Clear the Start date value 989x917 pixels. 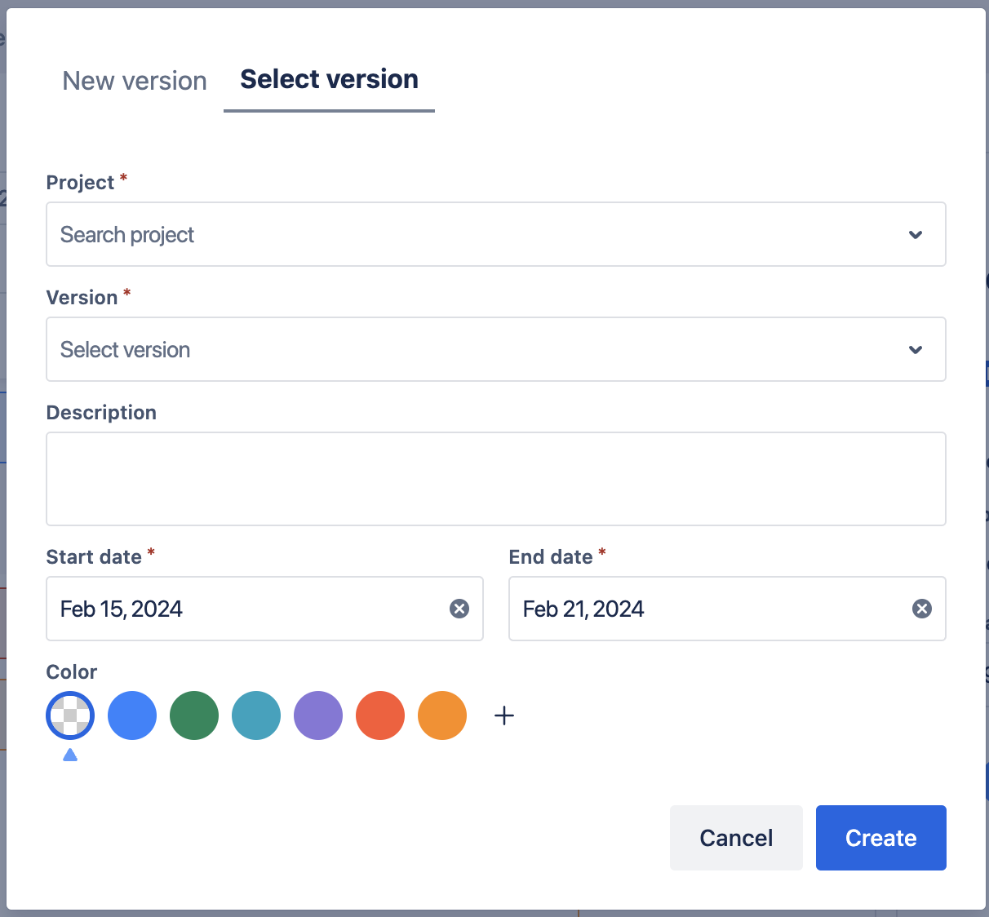(x=459, y=609)
